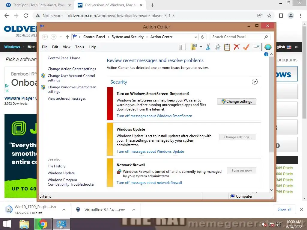Click Control Panel taskbar icon

click(61, 224)
